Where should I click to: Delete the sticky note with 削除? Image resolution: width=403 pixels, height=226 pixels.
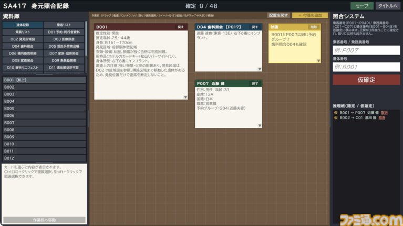coord(314,27)
